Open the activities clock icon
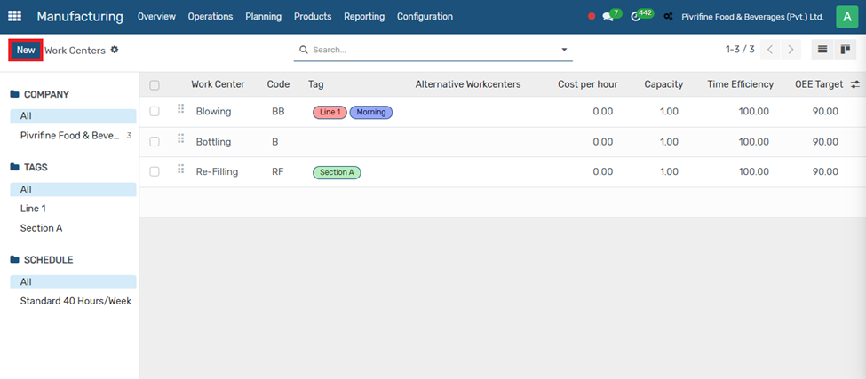The width and height of the screenshot is (866, 379). tap(636, 17)
